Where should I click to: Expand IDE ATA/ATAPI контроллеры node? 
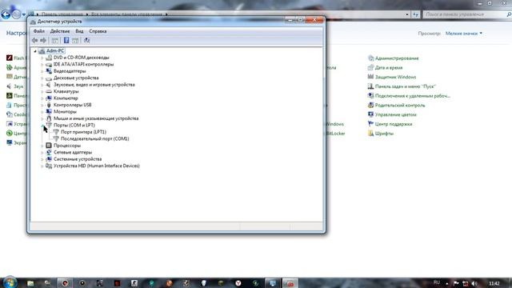[42, 64]
